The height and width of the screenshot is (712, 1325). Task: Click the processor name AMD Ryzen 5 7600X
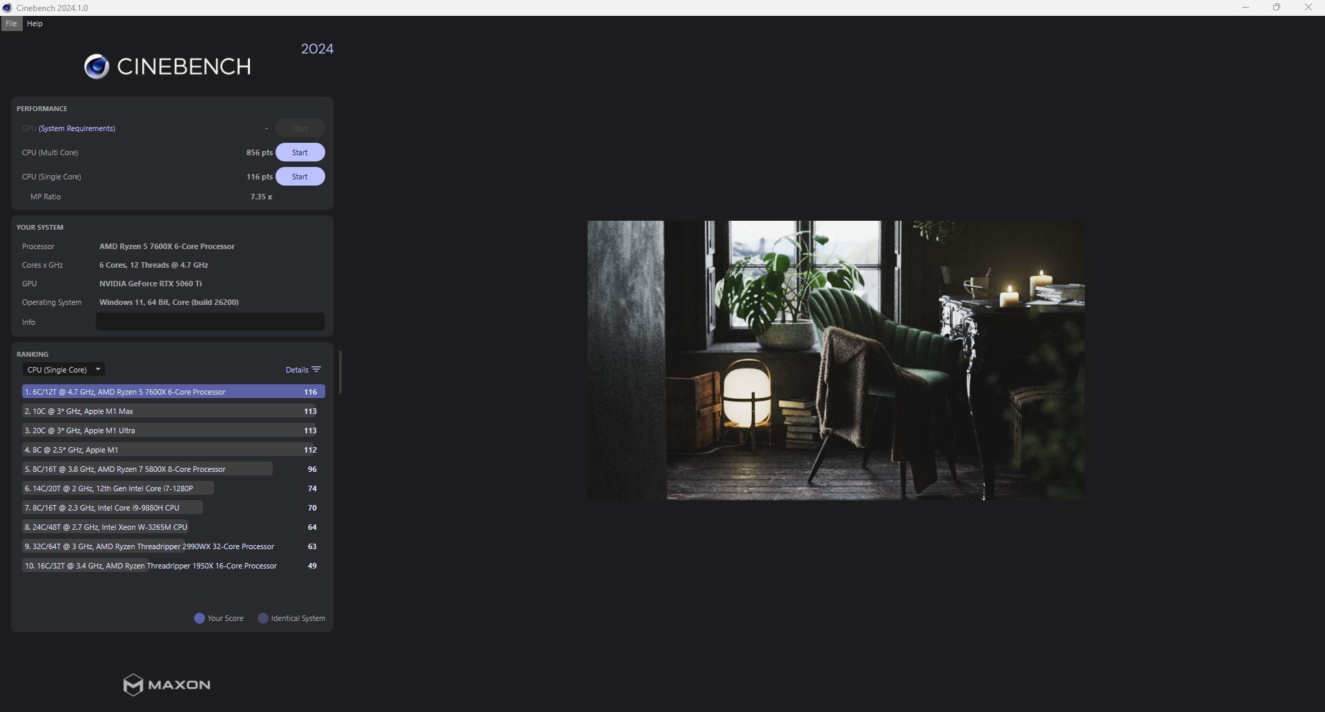tap(167, 246)
